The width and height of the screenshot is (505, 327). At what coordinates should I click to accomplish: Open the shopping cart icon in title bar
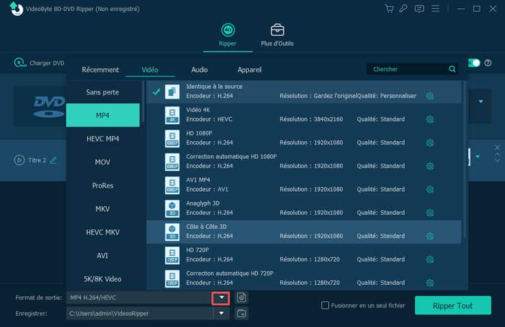pyautogui.click(x=389, y=9)
